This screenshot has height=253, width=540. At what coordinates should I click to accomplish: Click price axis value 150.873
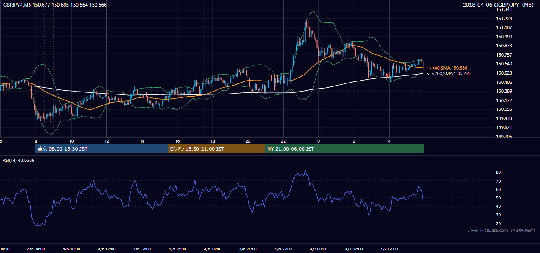pos(504,46)
